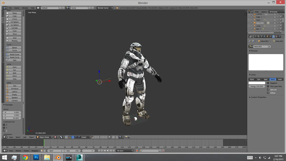Add a Speaker object
The height and width of the screenshot is (161, 286).
(x=14, y=97)
